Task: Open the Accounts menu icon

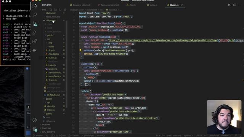Action: click(35, 120)
